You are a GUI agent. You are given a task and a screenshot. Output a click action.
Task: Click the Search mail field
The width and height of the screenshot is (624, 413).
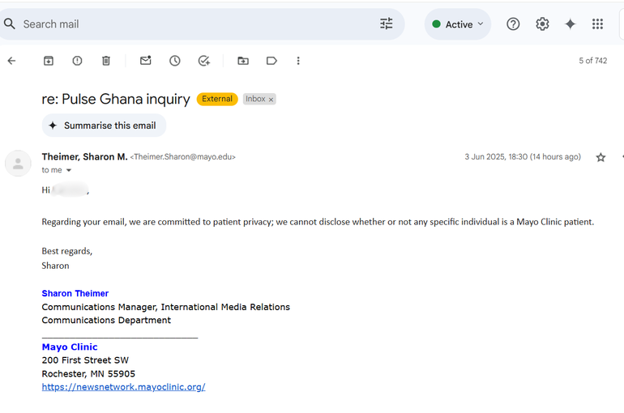coord(194,24)
